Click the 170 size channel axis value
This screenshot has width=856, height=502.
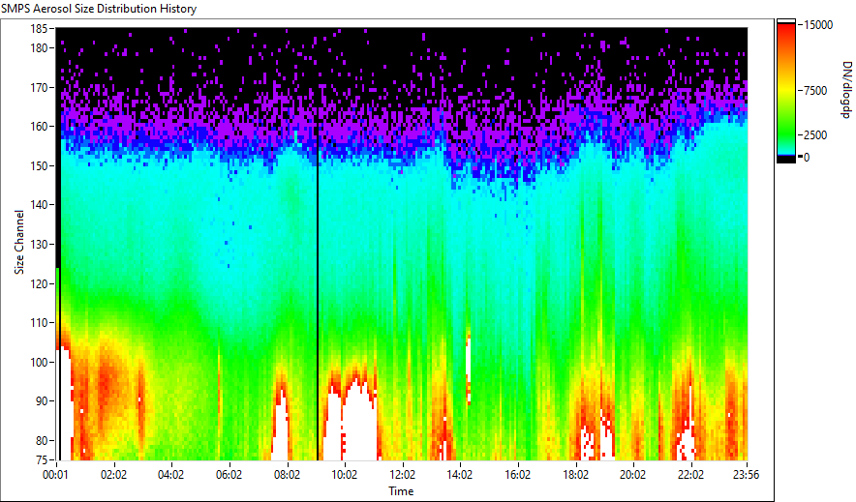pyautogui.click(x=40, y=87)
